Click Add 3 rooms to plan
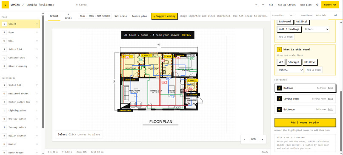Screen dimensions: 343x155 pyautogui.click(x=305, y=122)
